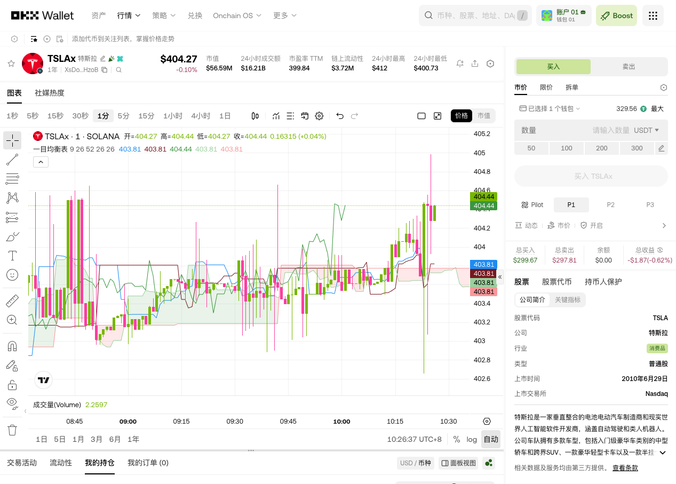This screenshot has height=484, width=676.
Task: Change candlestick chart type
Action: click(x=255, y=116)
